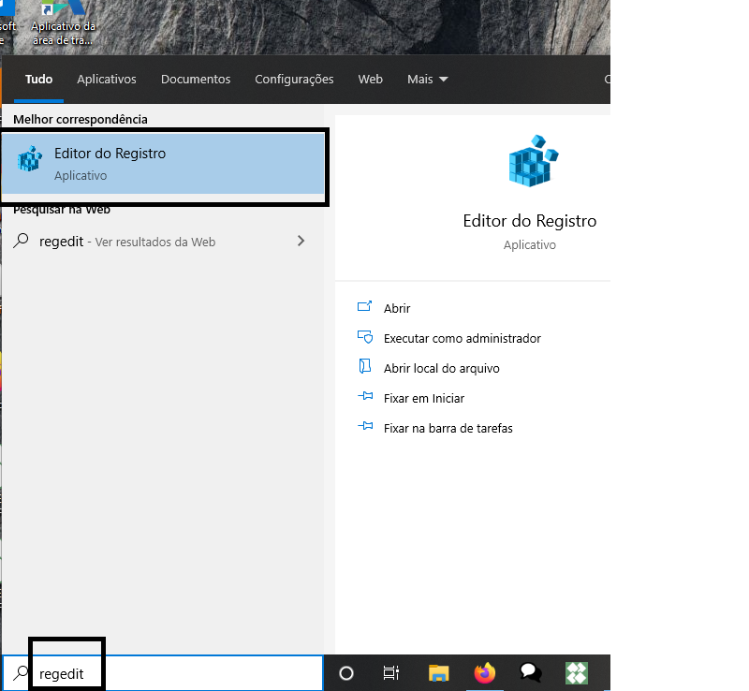Click Abrir to open Registry Editor
Image resolution: width=749 pixels, height=691 pixels.
coord(397,308)
